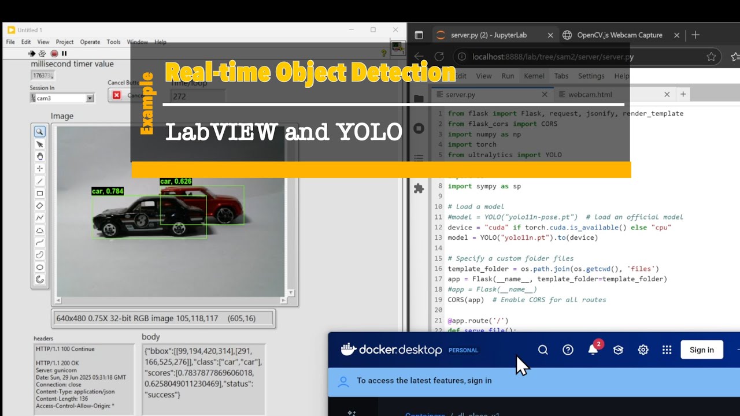The image size is (740, 416).
Task: Select the Rectangle tool in image palette
Action: click(x=40, y=194)
